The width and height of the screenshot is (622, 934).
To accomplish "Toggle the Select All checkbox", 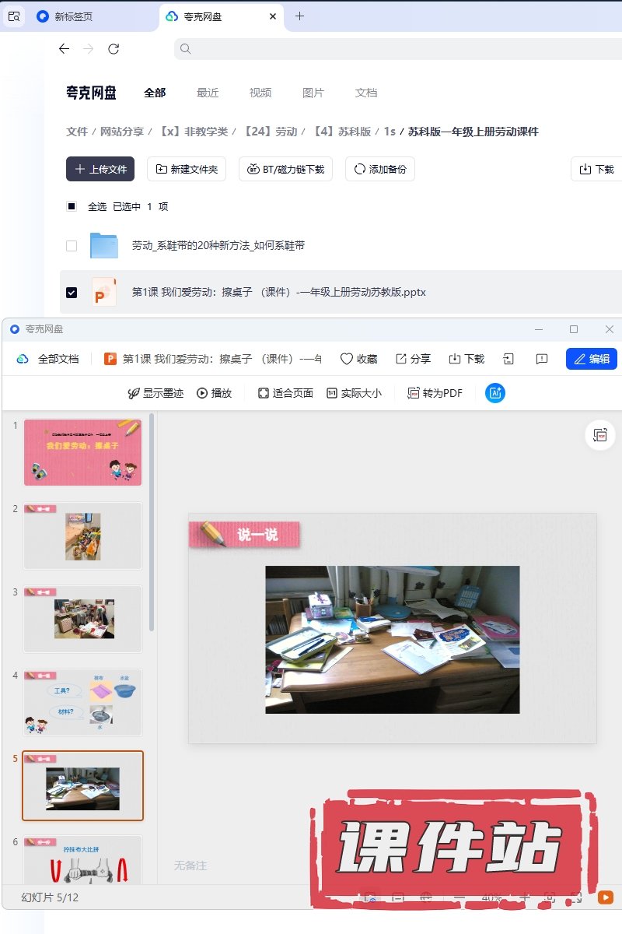I will click(72, 207).
